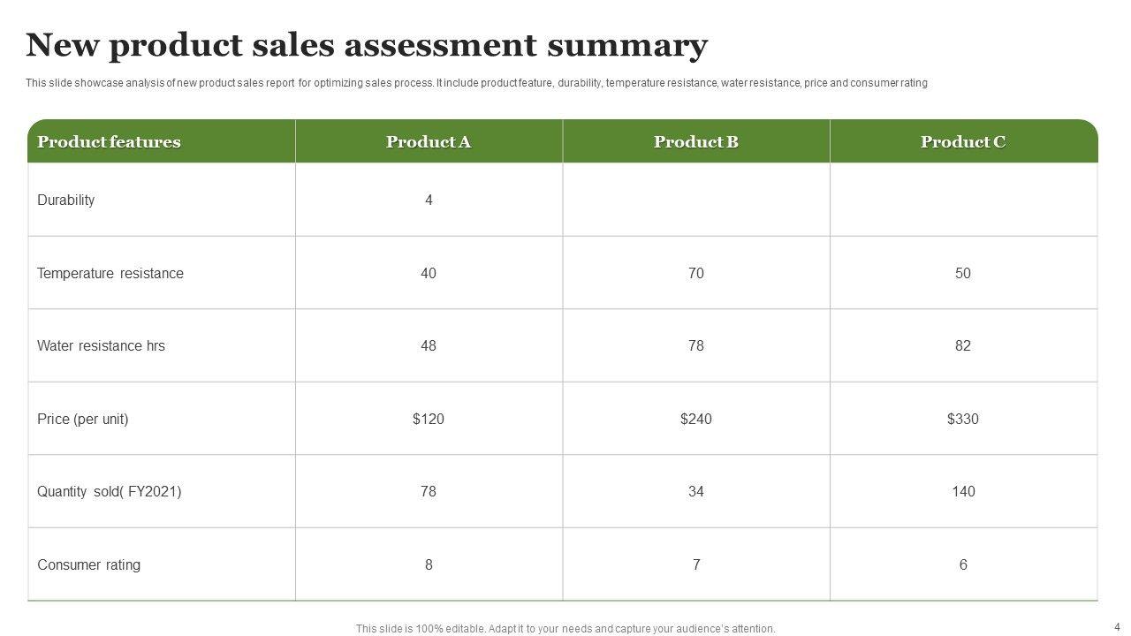Click the quantity sold value 140
This screenshot has height=636, width=1131.
coord(963,492)
